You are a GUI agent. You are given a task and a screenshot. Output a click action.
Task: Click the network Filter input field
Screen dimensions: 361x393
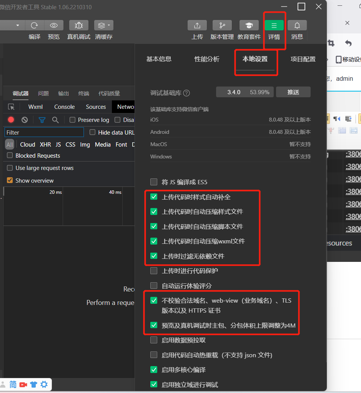(44, 132)
